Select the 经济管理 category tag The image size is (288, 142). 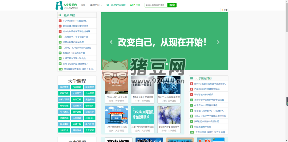64,87
